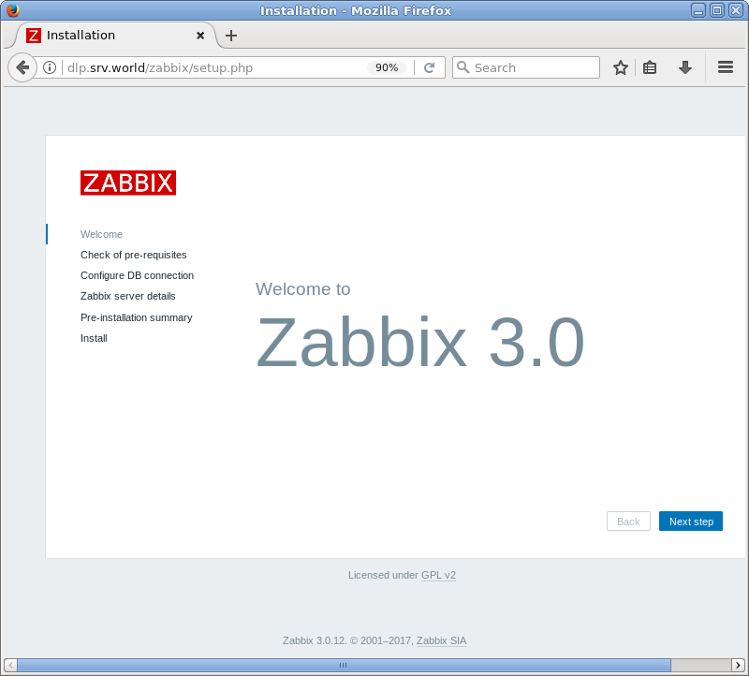This screenshot has width=749, height=676.
Task: Open site information icon in address bar
Action: [50, 67]
